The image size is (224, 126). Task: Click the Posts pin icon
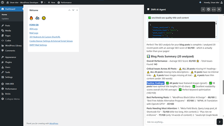click(3, 26)
